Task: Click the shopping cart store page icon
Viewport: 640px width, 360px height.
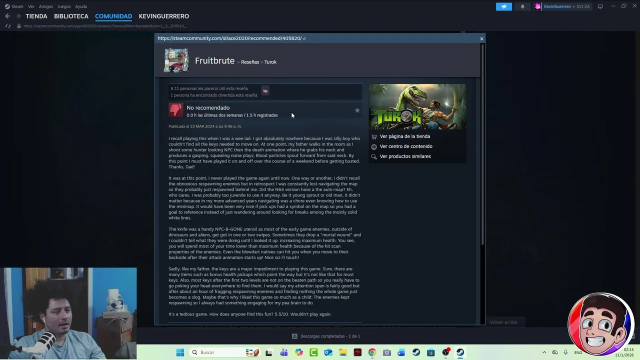Action: pos(374,136)
